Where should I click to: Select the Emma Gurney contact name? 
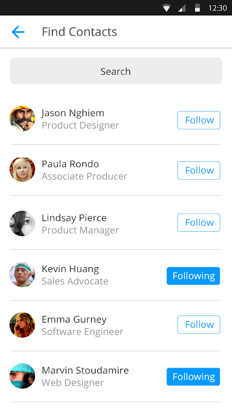tap(74, 320)
